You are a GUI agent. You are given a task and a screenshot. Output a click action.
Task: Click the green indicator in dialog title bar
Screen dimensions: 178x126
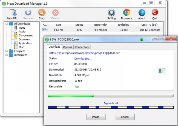[x=142, y=39]
